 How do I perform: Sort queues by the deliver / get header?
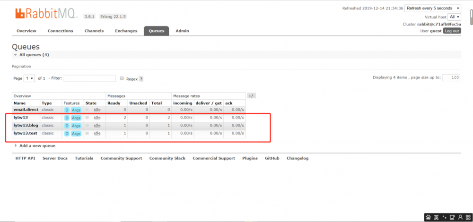209,103
